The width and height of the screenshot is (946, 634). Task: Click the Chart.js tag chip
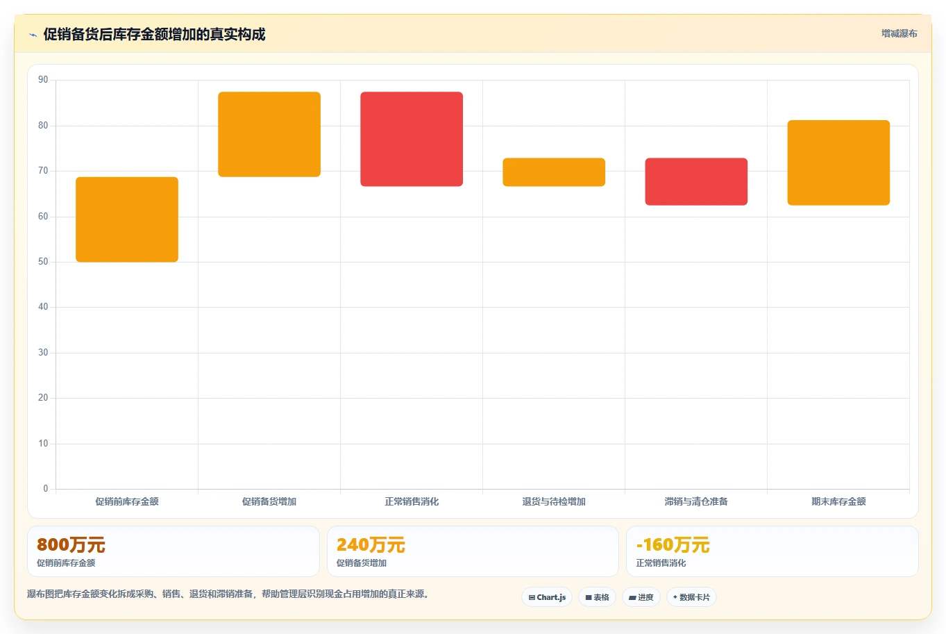click(547, 597)
